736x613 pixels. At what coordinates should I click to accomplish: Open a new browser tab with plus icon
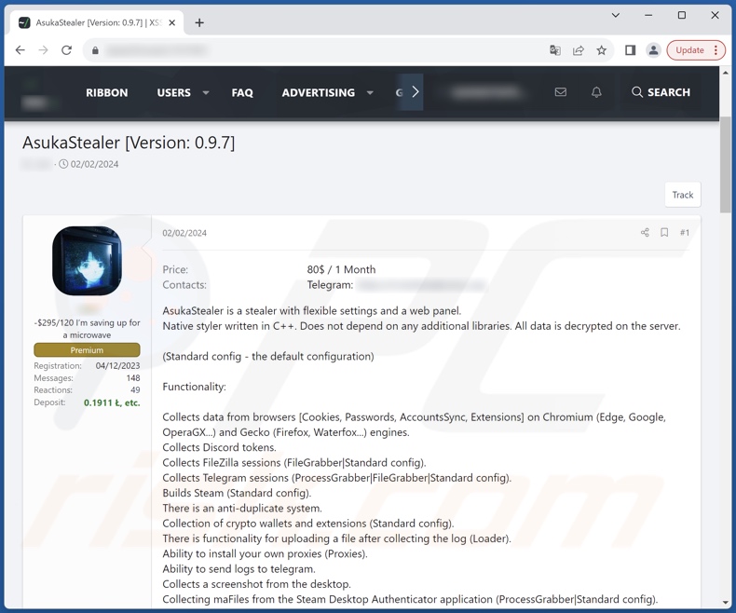point(199,22)
